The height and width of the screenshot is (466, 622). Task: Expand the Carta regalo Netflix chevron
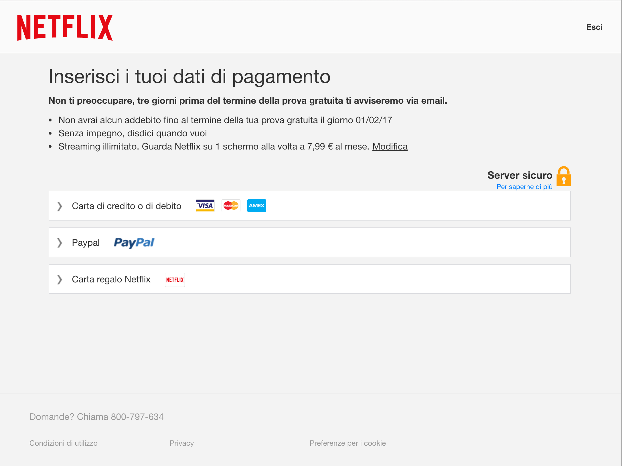tap(59, 279)
